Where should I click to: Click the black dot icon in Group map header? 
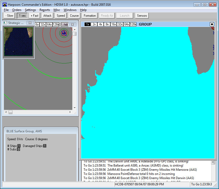(212, 24)
